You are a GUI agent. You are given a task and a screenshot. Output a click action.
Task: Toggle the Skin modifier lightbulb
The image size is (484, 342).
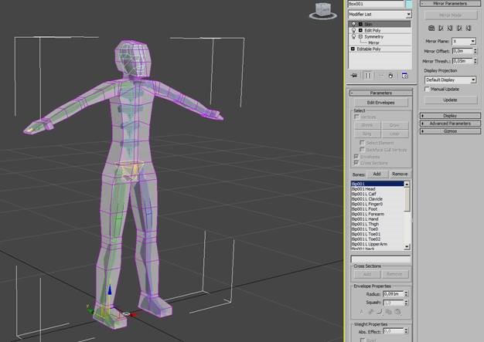click(353, 24)
